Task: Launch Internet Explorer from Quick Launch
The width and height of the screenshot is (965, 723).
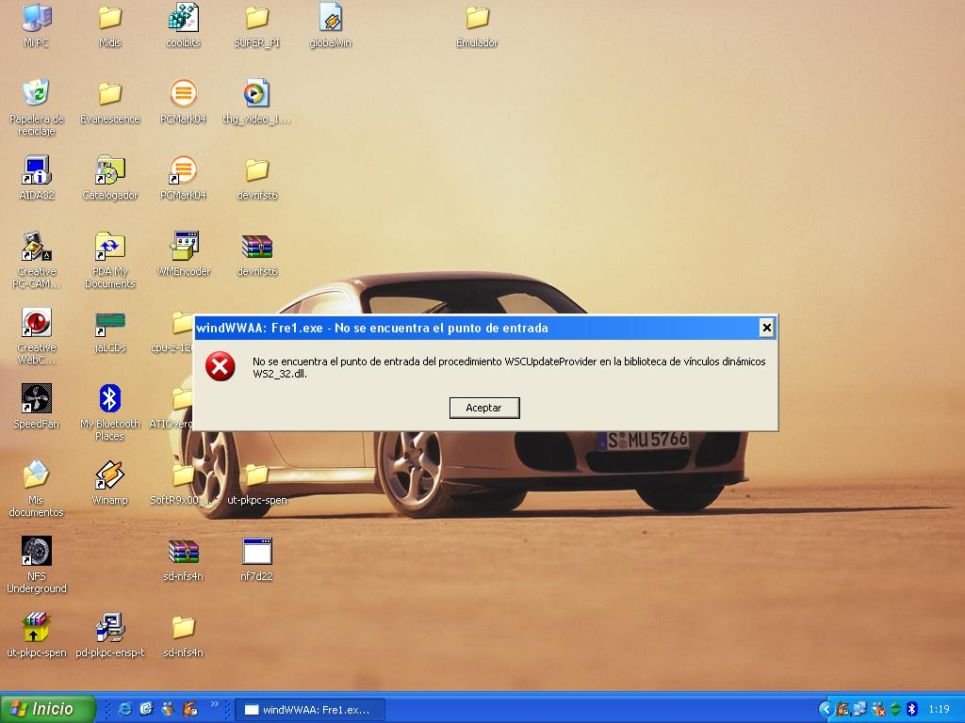Action: 124,709
